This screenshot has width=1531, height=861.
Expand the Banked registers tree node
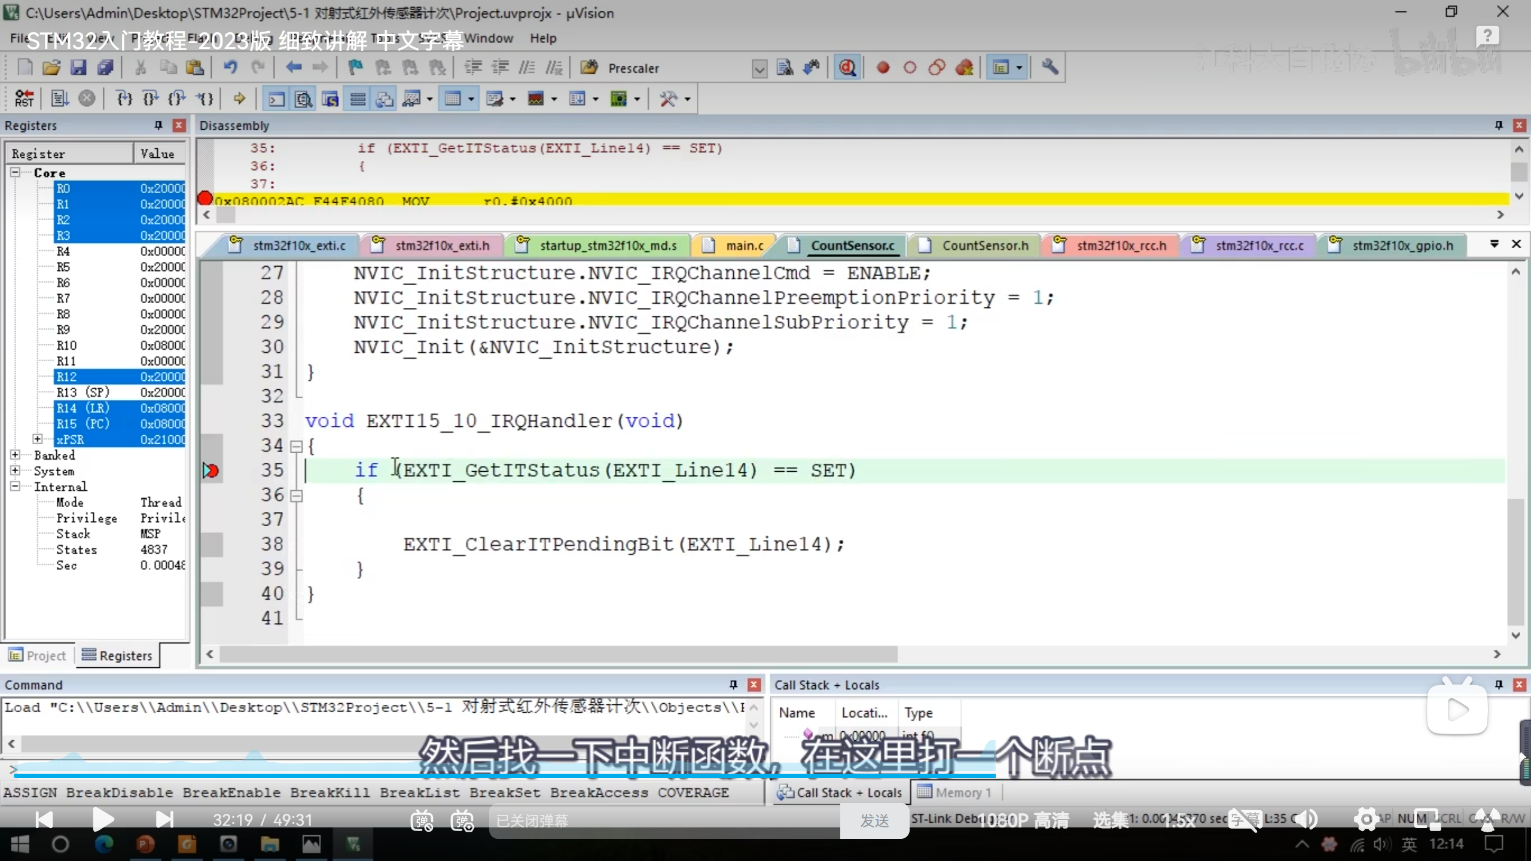(15, 455)
